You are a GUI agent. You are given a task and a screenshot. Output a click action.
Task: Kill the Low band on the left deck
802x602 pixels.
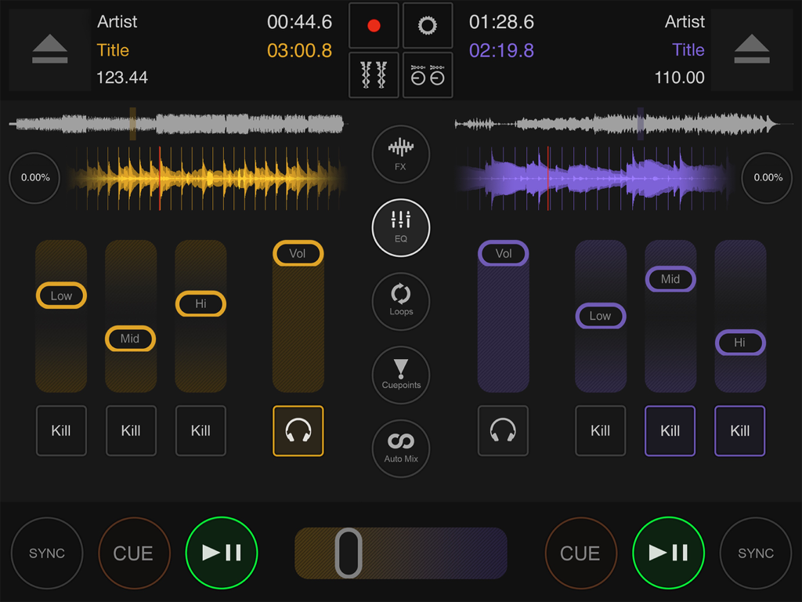pyautogui.click(x=61, y=430)
